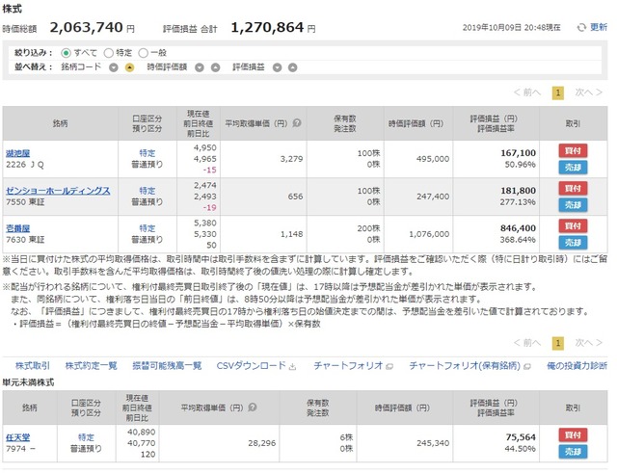Sort 銘柄コード ascending with highlighted up arrow
617x473 pixels.
(129, 67)
